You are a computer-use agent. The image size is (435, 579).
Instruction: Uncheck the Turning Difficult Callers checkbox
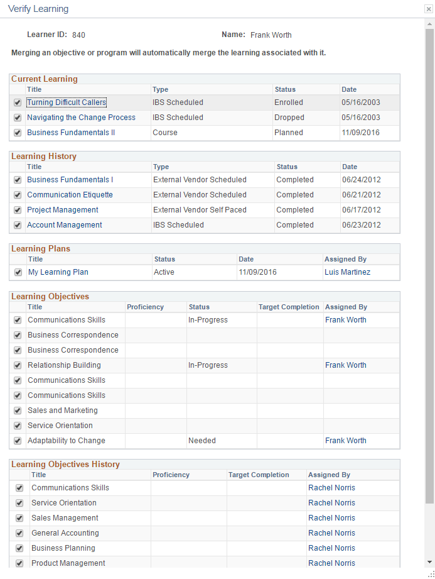point(17,102)
